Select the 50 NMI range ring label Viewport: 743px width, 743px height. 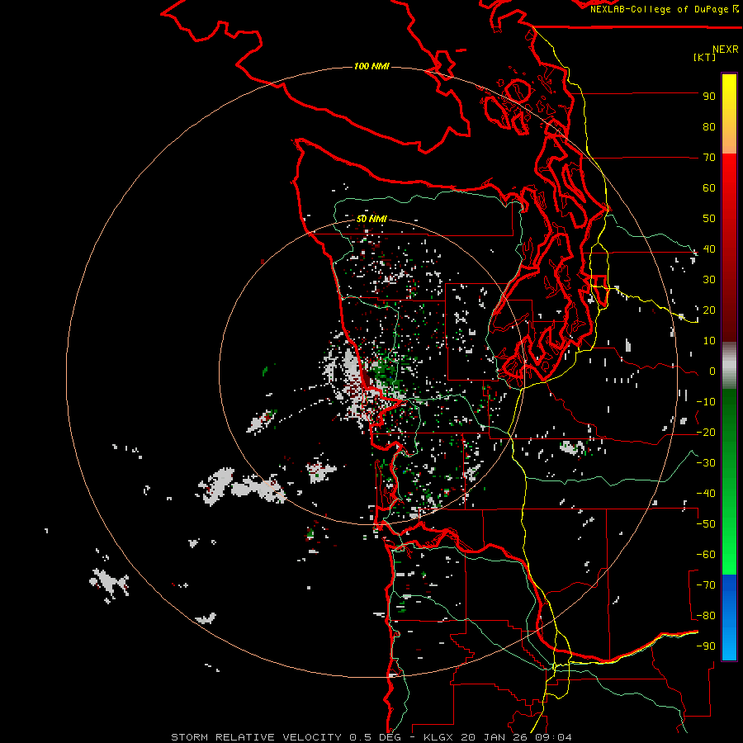tap(371, 219)
